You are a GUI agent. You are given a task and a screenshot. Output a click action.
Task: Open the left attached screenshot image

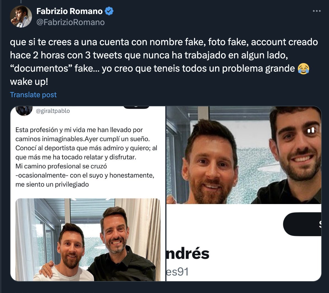[x=88, y=194]
